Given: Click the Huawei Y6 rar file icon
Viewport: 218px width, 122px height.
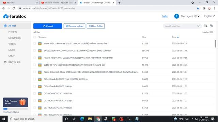Looking at the screenshot, I should click(40, 58).
